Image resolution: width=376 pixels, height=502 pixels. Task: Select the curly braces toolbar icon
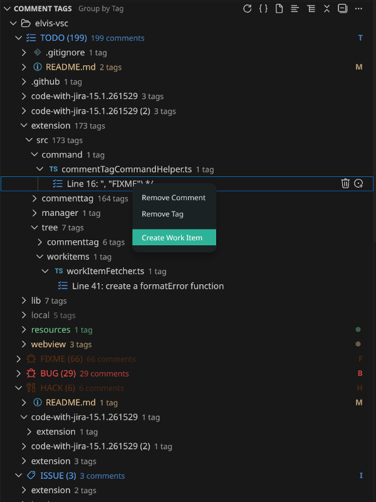[x=263, y=9]
